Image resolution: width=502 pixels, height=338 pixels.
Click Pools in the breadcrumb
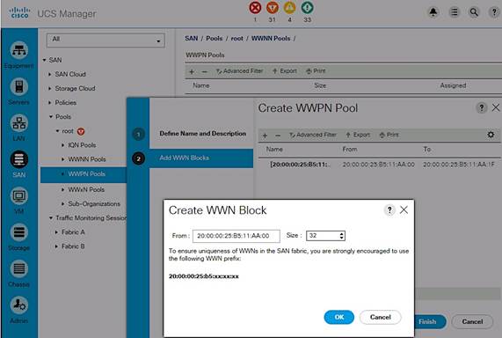(215, 39)
